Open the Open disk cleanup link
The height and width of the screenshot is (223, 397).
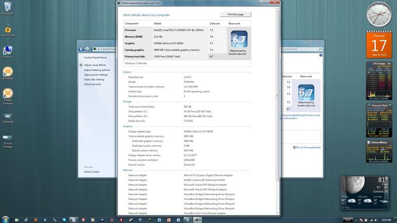[94, 79]
